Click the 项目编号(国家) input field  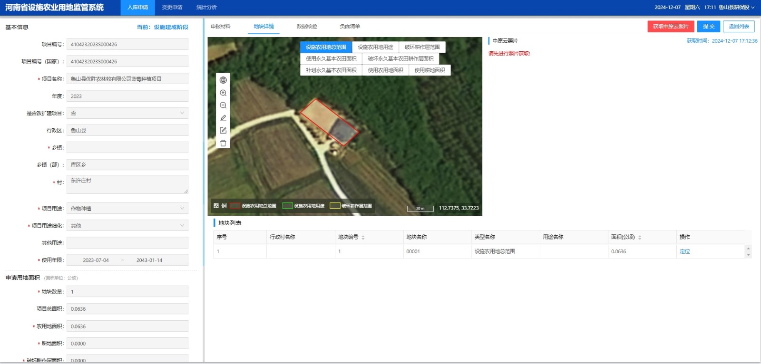point(127,61)
